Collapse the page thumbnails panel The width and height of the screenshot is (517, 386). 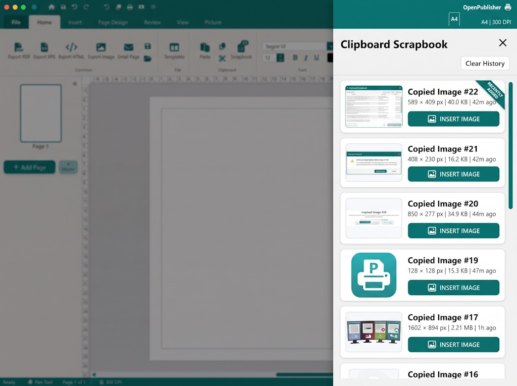pos(75,84)
